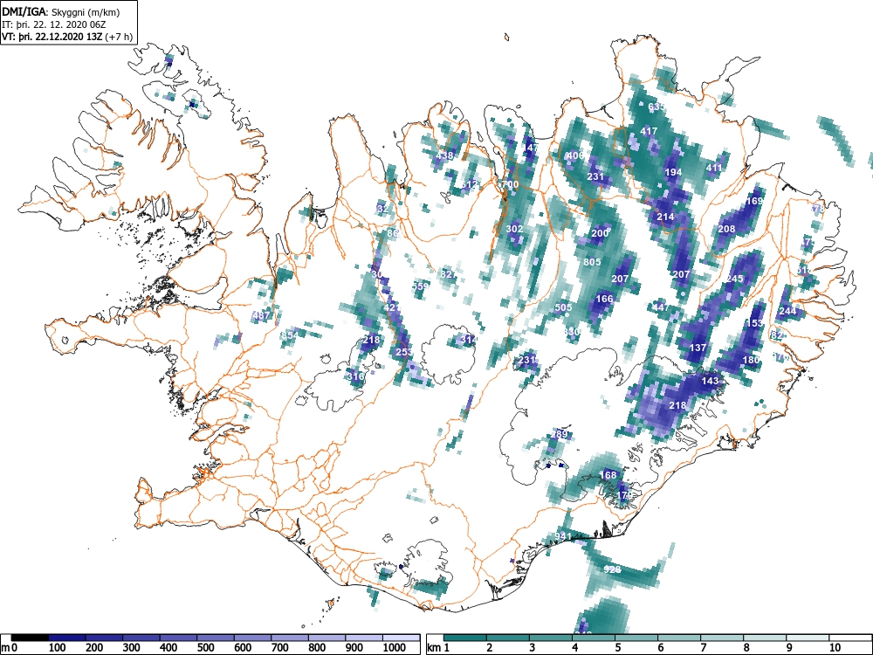
Task: Select the map value label 505
Action: pos(563,307)
